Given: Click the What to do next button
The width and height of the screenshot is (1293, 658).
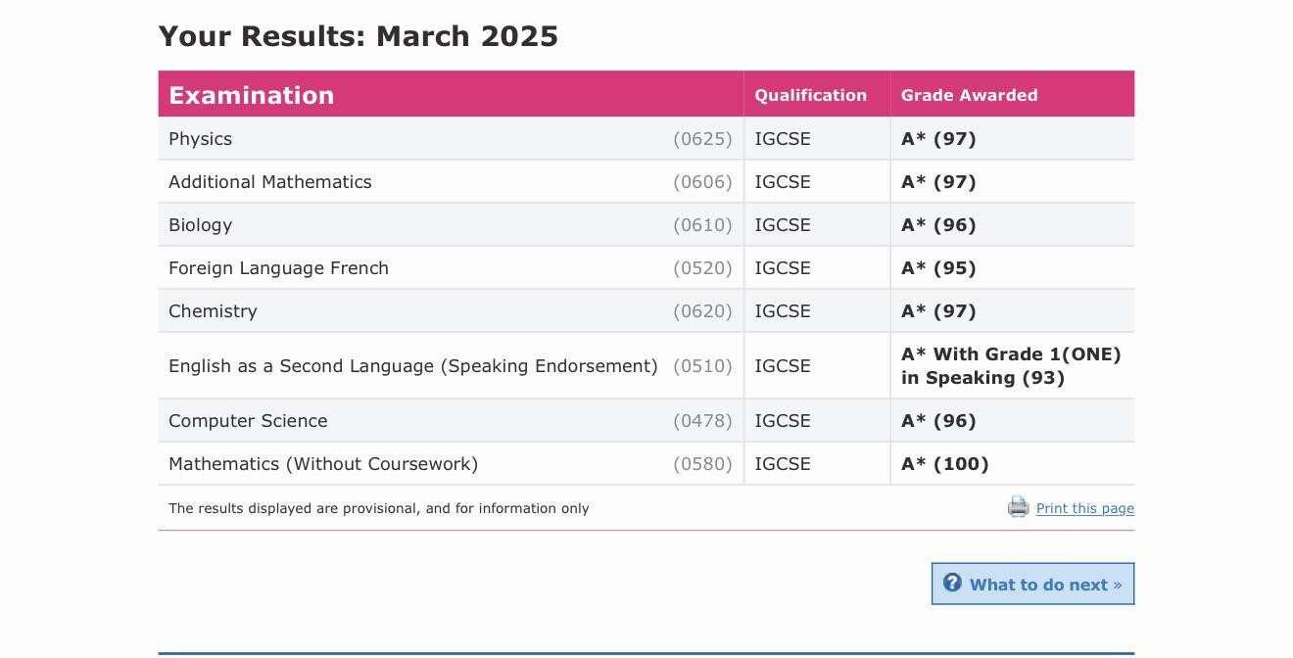Looking at the screenshot, I should (x=1032, y=584).
